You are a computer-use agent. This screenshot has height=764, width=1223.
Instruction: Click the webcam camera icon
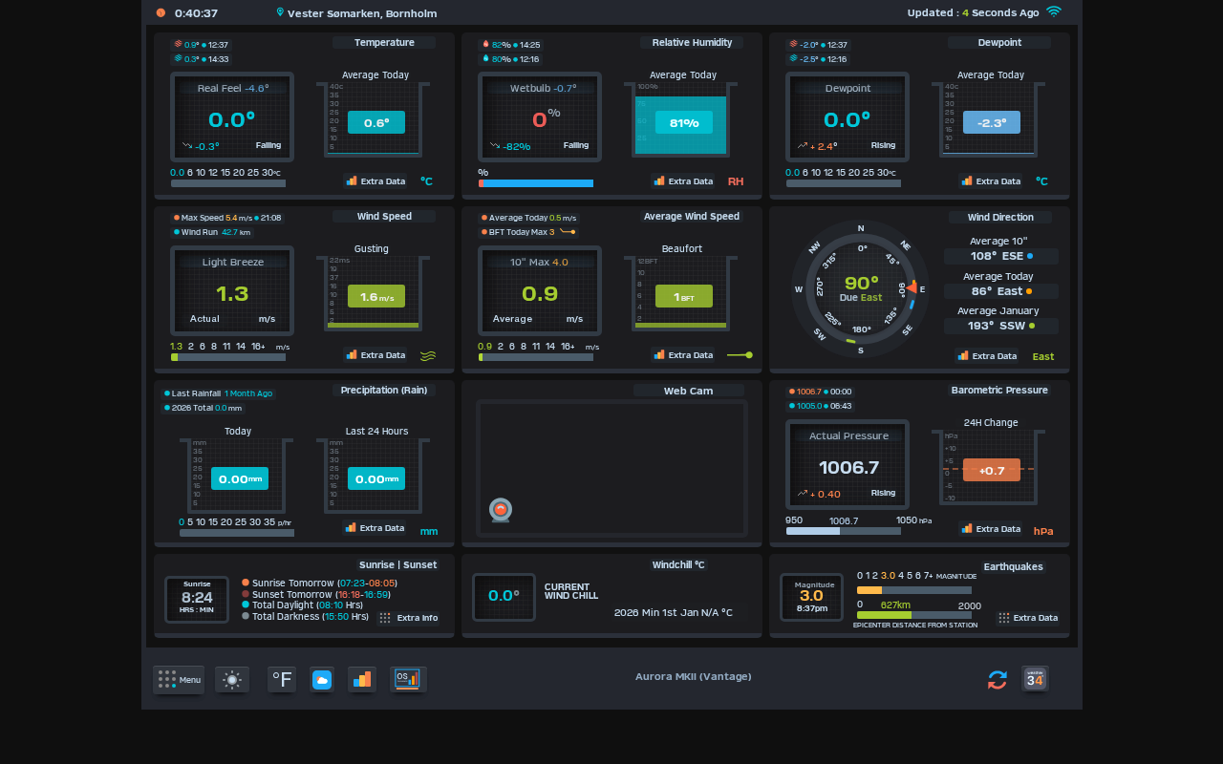pos(501,510)
